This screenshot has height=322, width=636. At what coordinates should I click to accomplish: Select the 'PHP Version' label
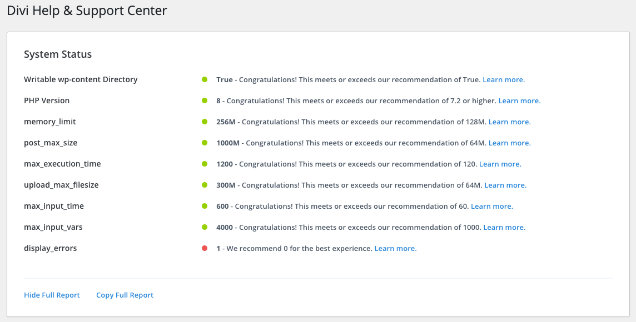pos(47,101)
